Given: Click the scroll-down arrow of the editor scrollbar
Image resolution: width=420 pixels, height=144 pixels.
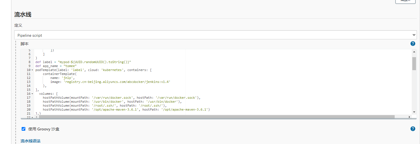Looking at the screenshot, I should tap(414, 113).
